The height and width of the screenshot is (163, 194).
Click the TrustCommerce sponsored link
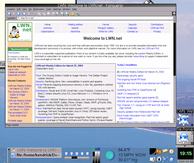(x=14, y=53)
